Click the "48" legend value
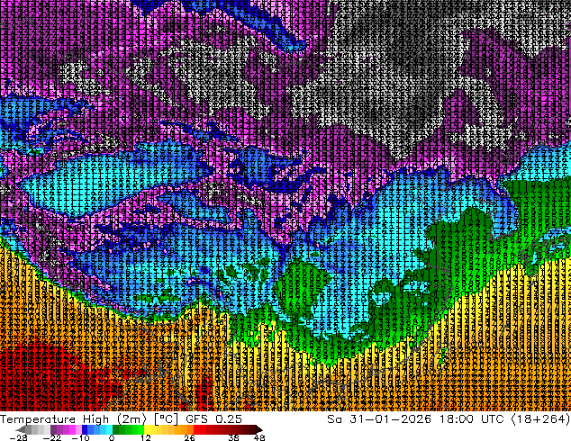 pyautogui.click(x=259, y=437)
